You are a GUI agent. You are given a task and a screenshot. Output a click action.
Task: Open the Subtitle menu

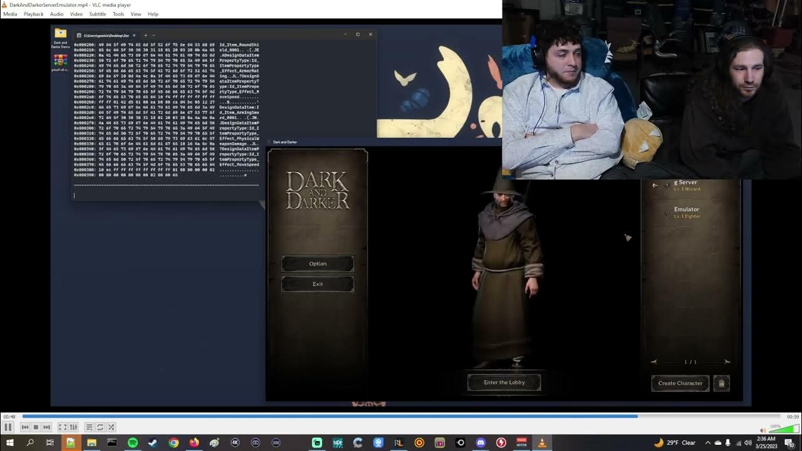click(x=97, y=14)
